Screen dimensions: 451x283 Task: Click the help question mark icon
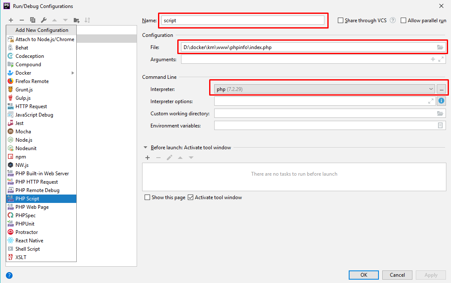coord(9,275)
